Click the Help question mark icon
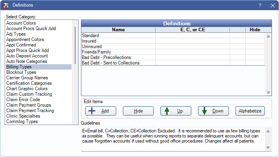 click(260, 5)
